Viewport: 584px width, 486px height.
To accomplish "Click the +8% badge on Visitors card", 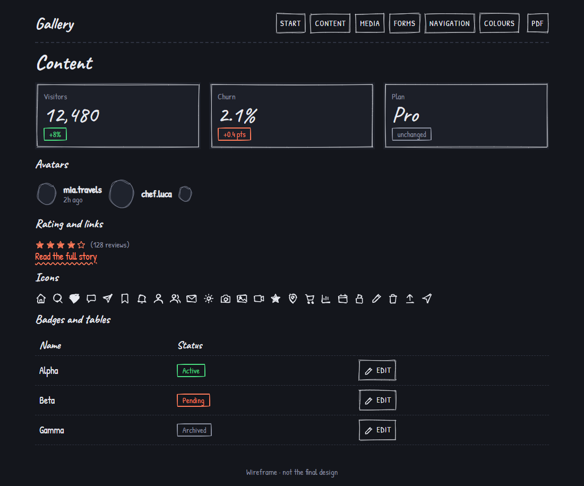I will click(55, 134).
